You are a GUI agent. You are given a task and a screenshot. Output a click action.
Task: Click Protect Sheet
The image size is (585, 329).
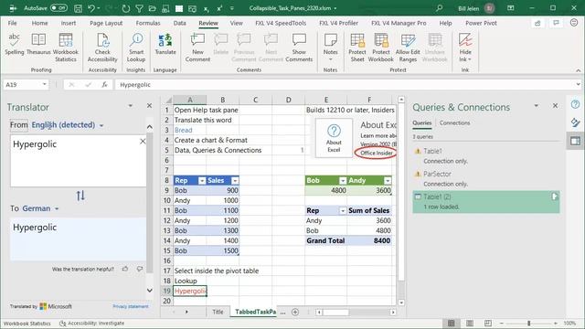pos(357,48)
